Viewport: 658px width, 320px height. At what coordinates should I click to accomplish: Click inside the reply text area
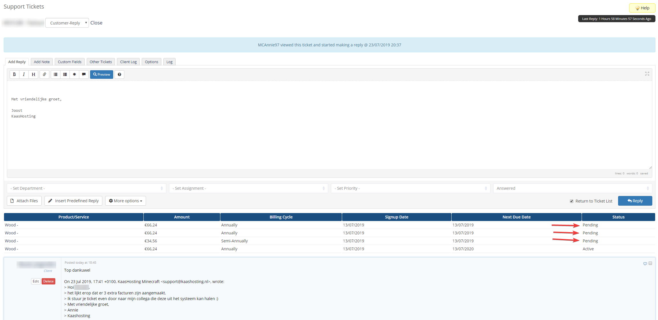[x=328, y=137]
